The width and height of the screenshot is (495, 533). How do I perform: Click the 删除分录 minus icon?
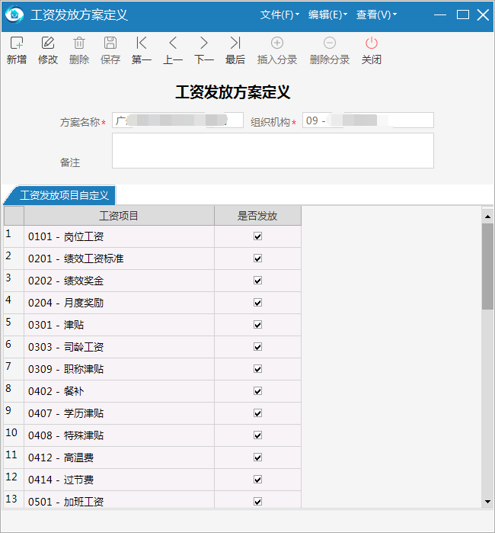click(329, 43)
